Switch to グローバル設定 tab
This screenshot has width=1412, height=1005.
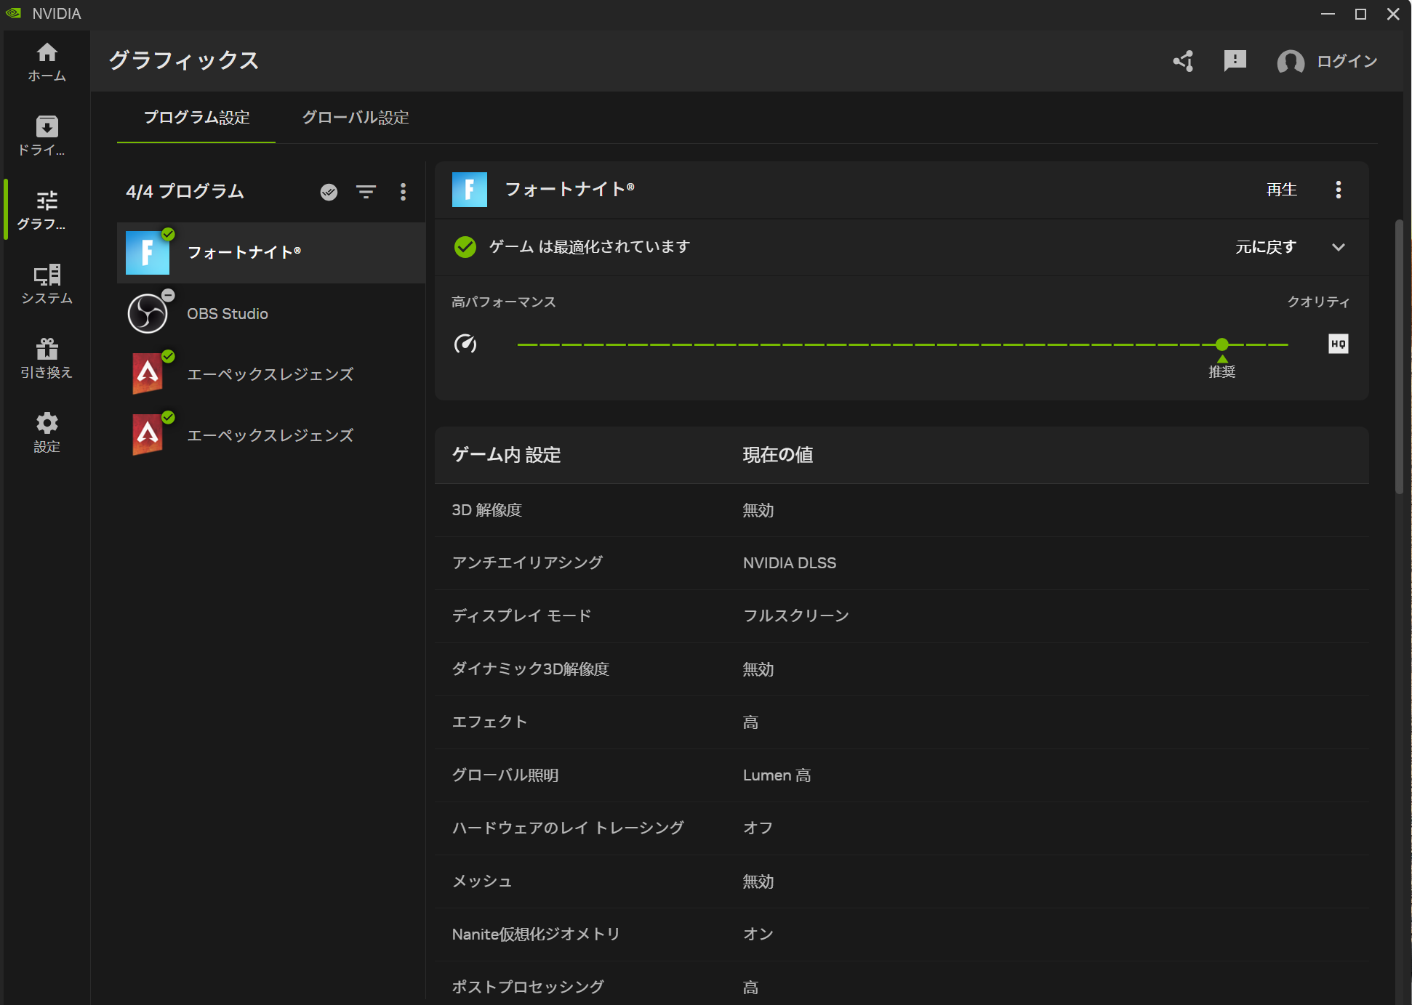[356, 118]
